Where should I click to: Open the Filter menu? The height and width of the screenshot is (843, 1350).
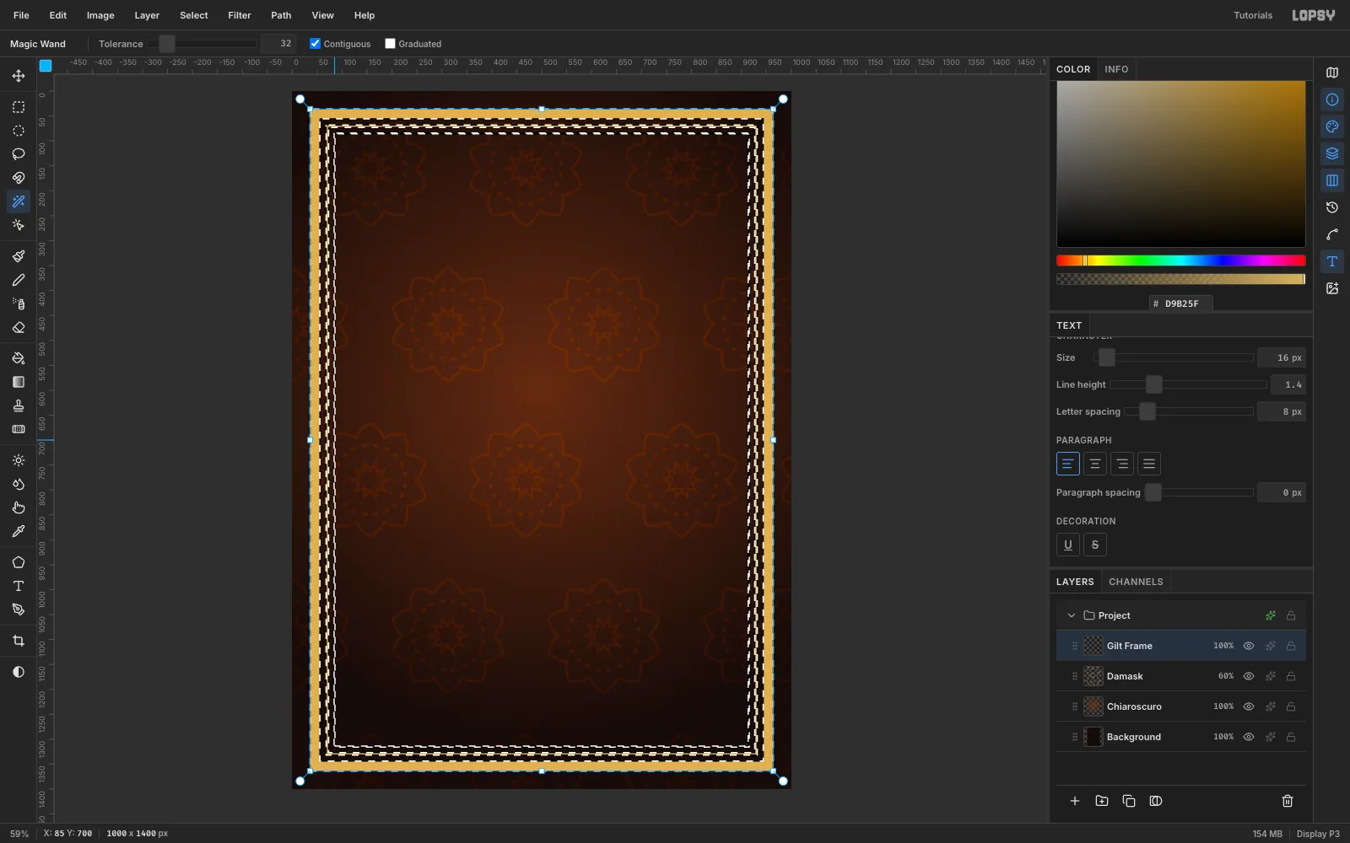pyautogui.click(x=240, y=15)
